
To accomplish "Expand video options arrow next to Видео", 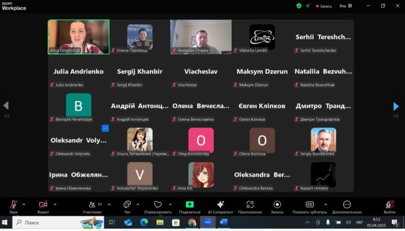I will tap(55, 204).
